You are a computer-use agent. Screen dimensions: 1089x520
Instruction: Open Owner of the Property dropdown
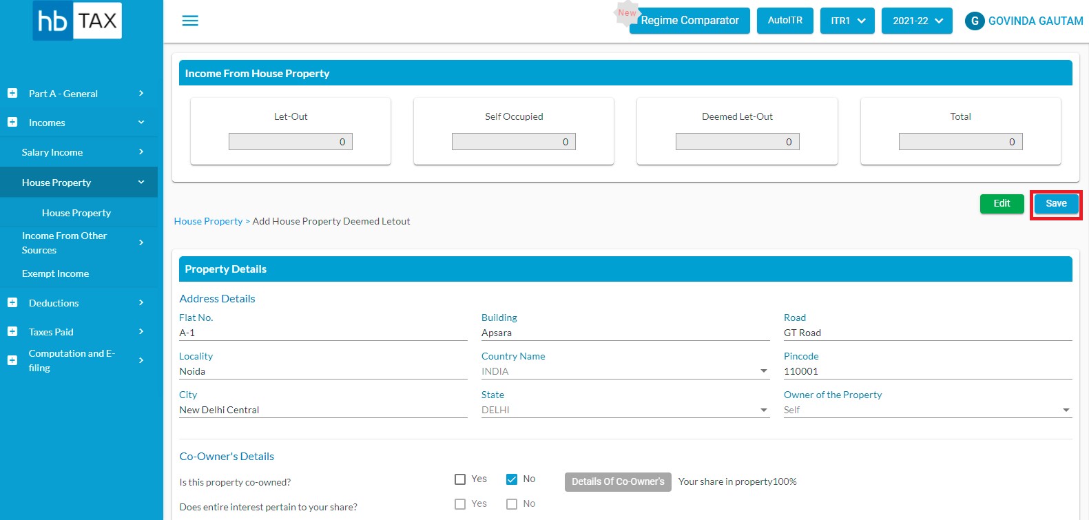928,410
